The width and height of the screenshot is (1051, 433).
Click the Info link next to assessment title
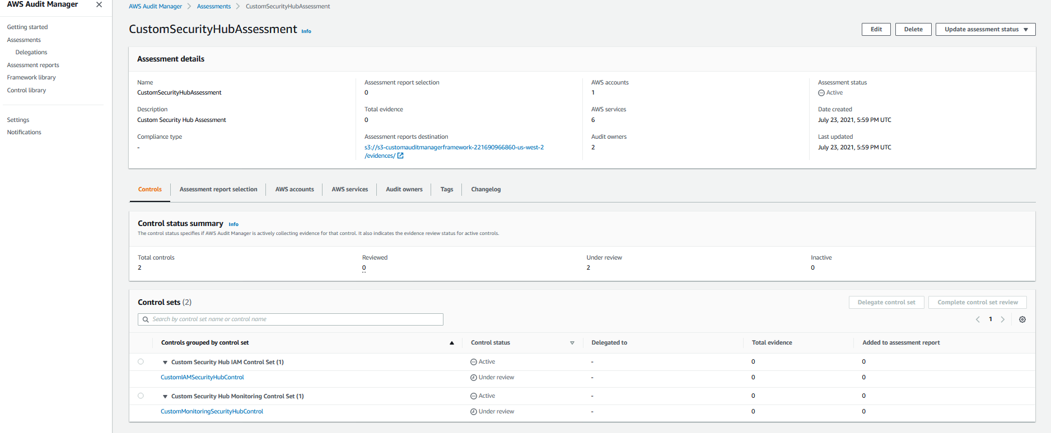click(306, 31)
